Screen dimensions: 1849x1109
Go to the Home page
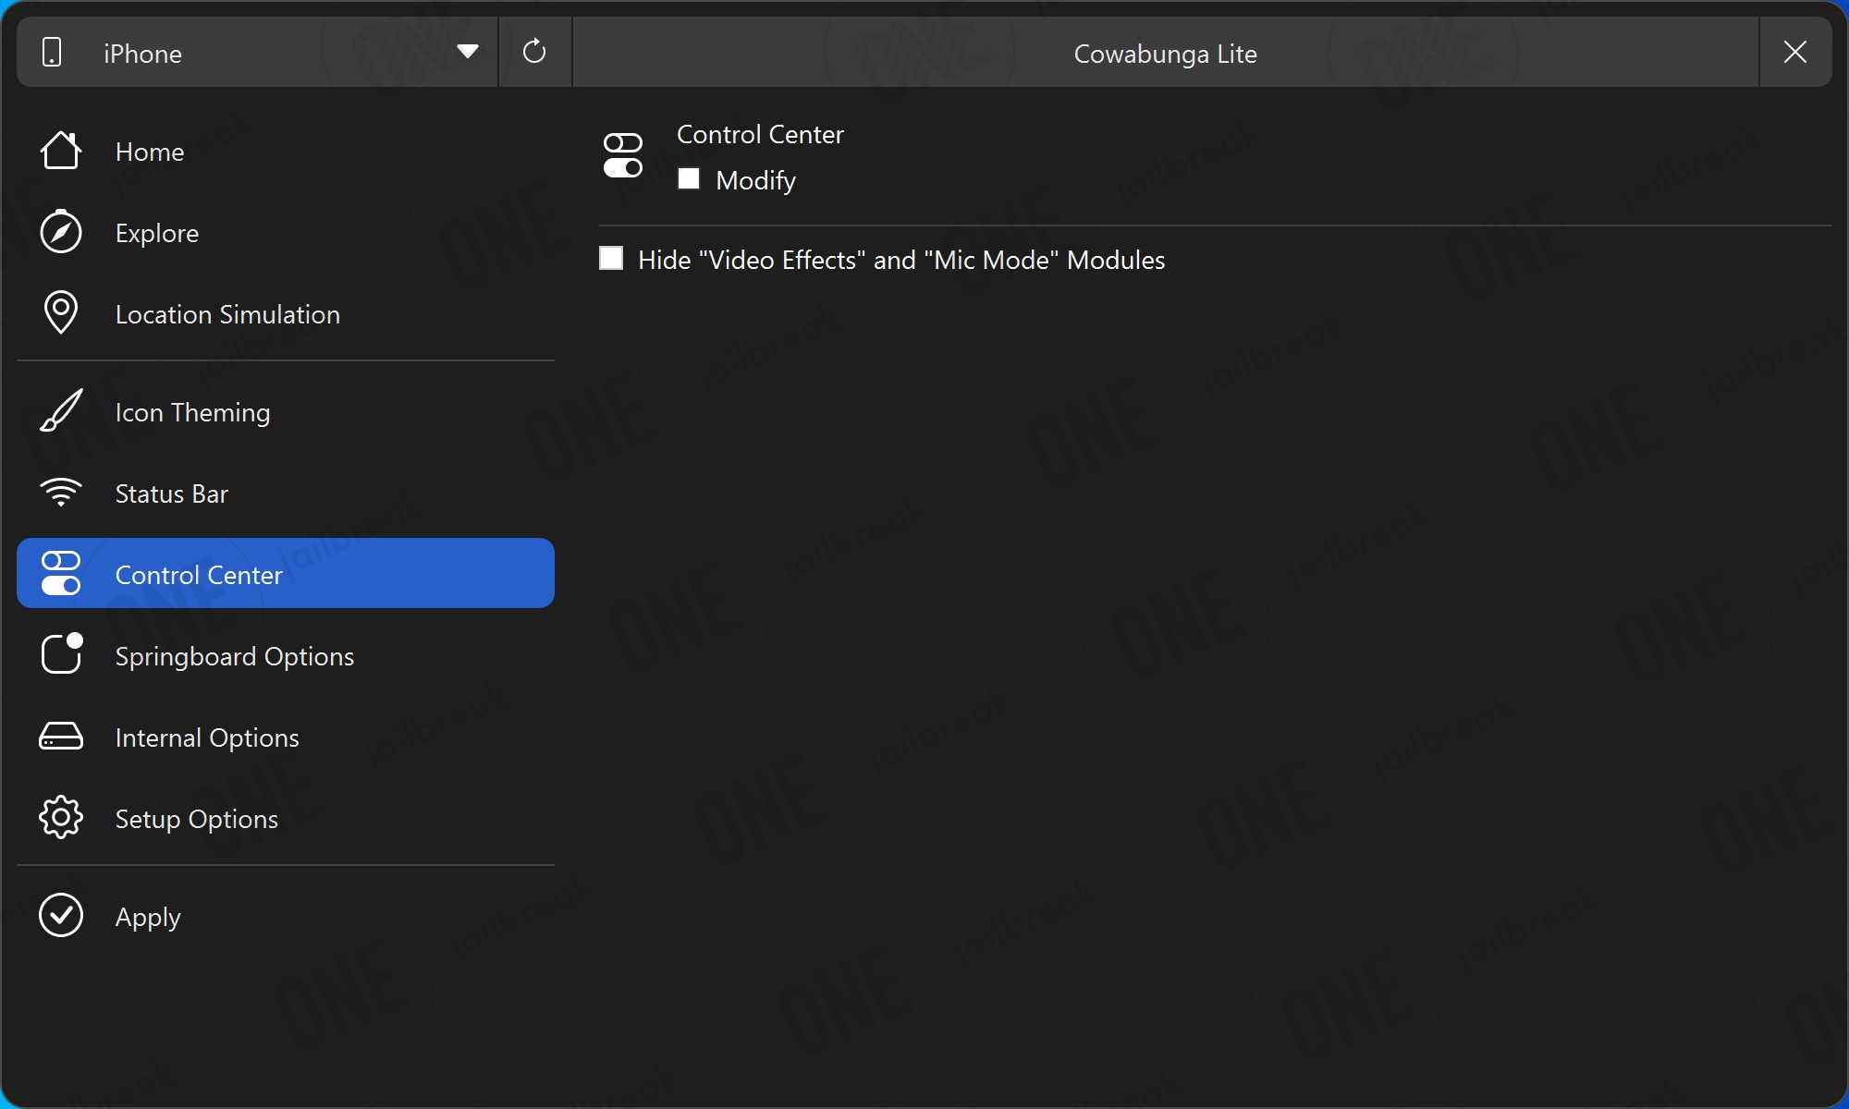[286, 151]
